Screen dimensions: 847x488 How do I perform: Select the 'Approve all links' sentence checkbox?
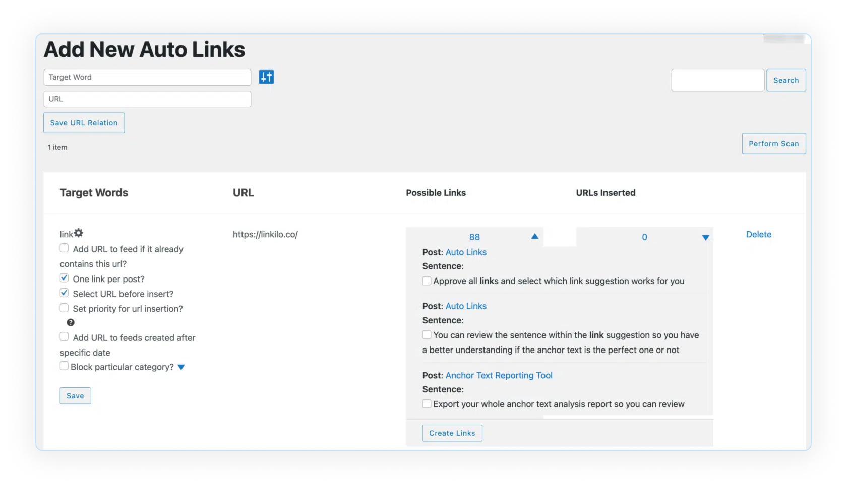pyautogui.click(x=427, y=281)
